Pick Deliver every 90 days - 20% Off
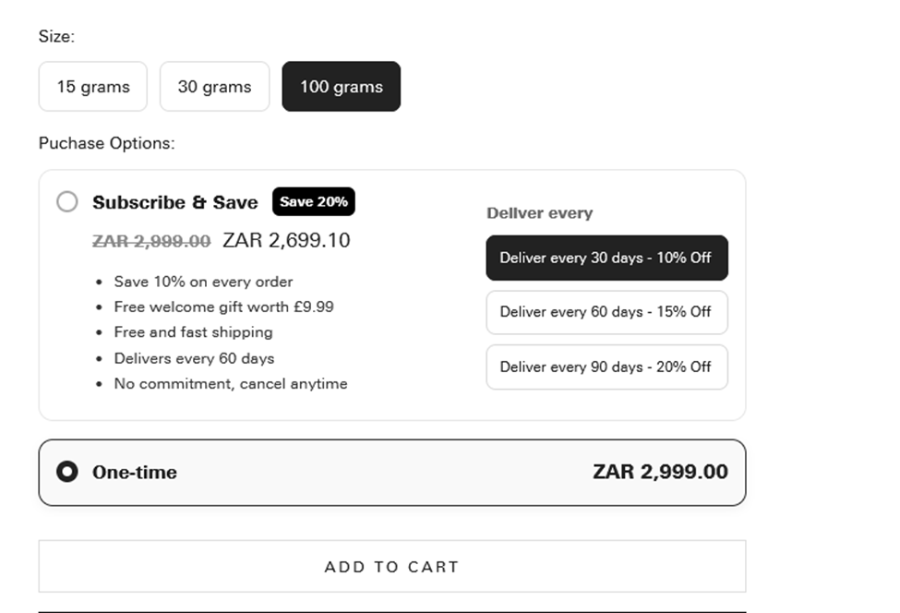This screenshot has height=613, width=900. click(606, 367)
